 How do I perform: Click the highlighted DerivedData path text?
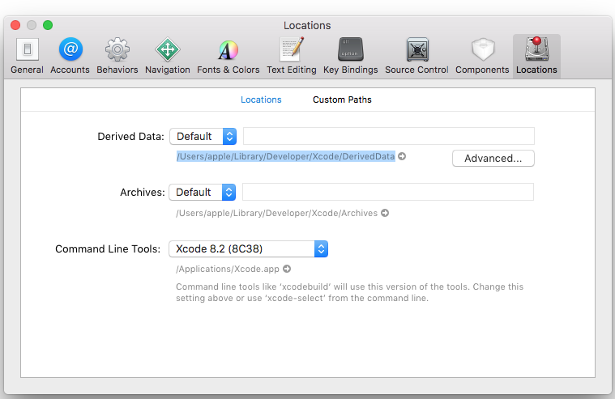pyautogui.click(x=285, y=156)
